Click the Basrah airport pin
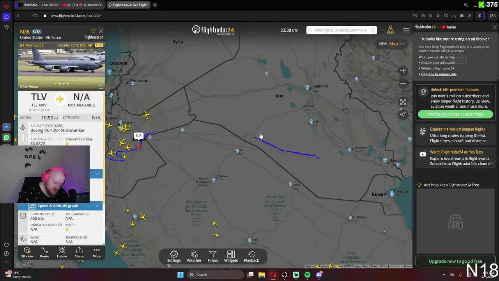 click(398, 165)
